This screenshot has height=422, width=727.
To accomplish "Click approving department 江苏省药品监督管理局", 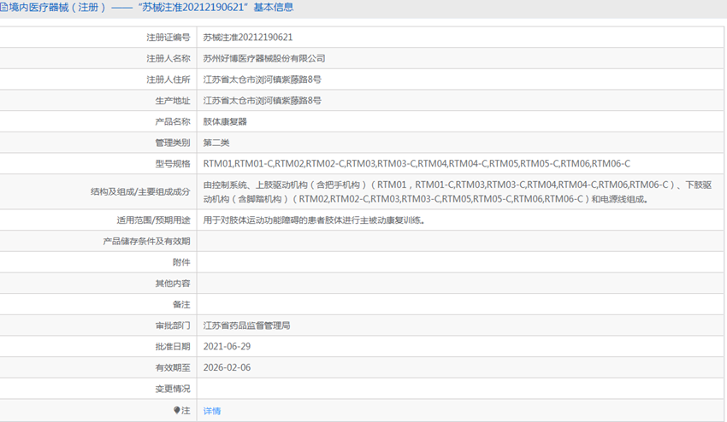I will 246,325.
